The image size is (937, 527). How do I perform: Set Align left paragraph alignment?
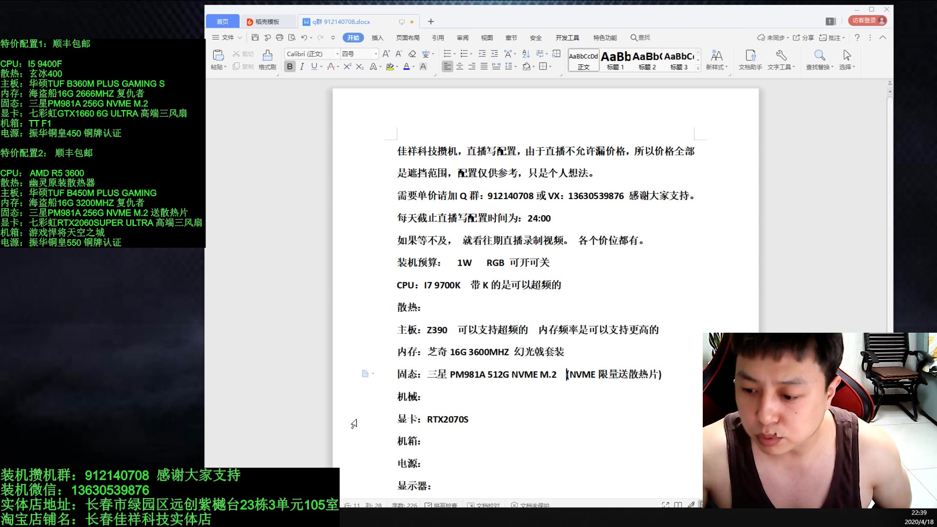point(447,66)
